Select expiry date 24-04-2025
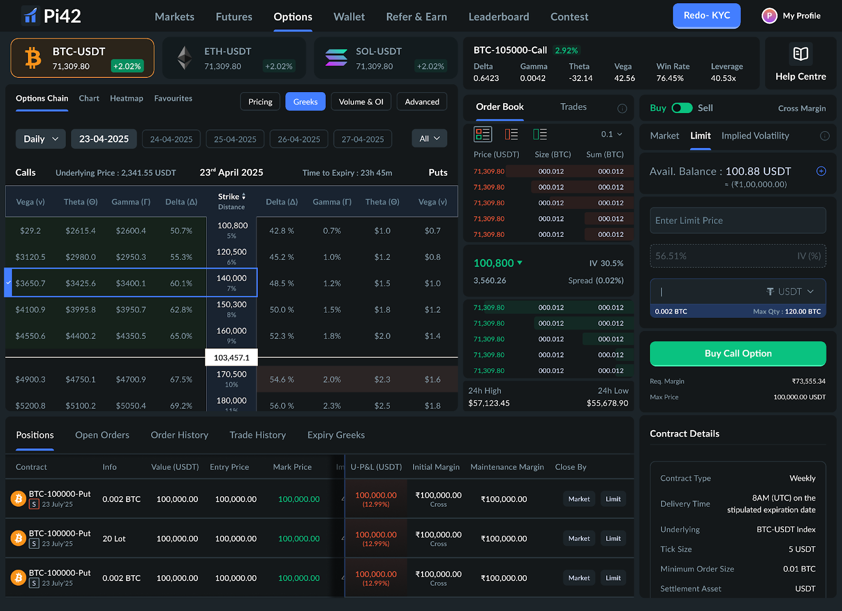Image resolution: width=842 pixels, height=611 pixels. point(172,139)
